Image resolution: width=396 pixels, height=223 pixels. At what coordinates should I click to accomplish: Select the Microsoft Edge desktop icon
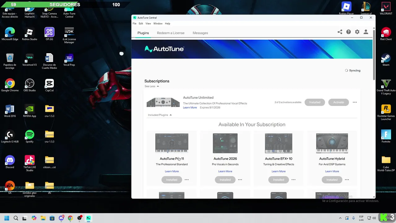point(10,34)
